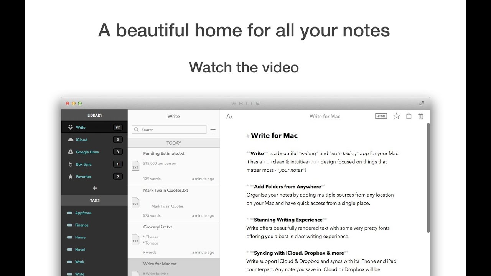Click the Mark Twain Quotes TXT icon
The height and width of the screenshot is (276, 491).
[x=135, y=202]
